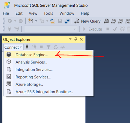This screenshot has height=123, width=130.
Task: Open the File menu
Action: 6,13
